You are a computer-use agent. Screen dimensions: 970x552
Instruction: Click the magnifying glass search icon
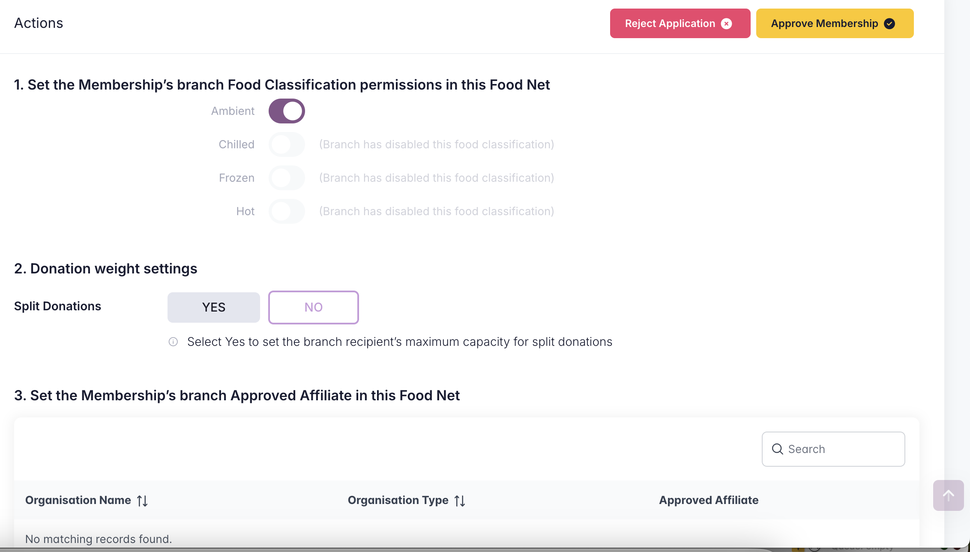tap(777, 449)
